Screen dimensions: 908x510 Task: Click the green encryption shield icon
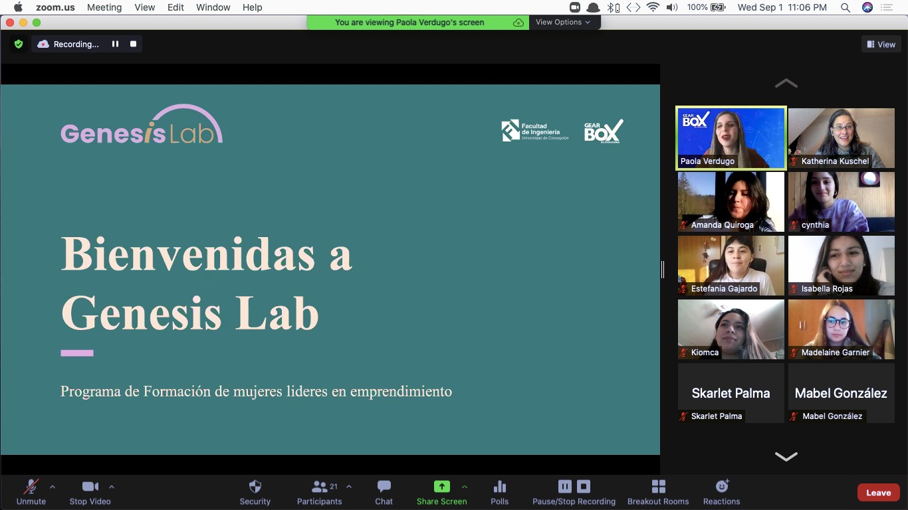click(x=19, y=44)
